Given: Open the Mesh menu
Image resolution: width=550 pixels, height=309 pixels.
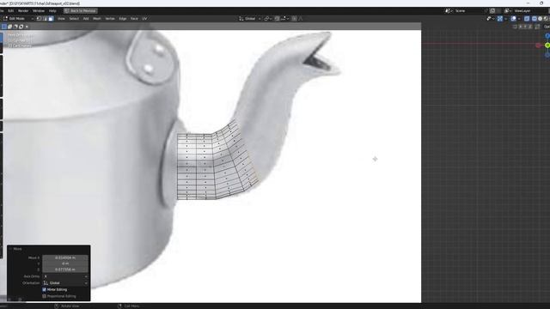Looking at the screenshot, I should point(97,19).
